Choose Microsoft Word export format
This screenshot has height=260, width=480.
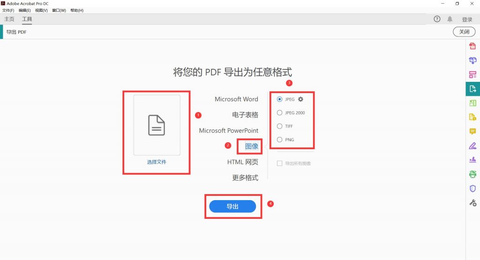tap(236, 99)
